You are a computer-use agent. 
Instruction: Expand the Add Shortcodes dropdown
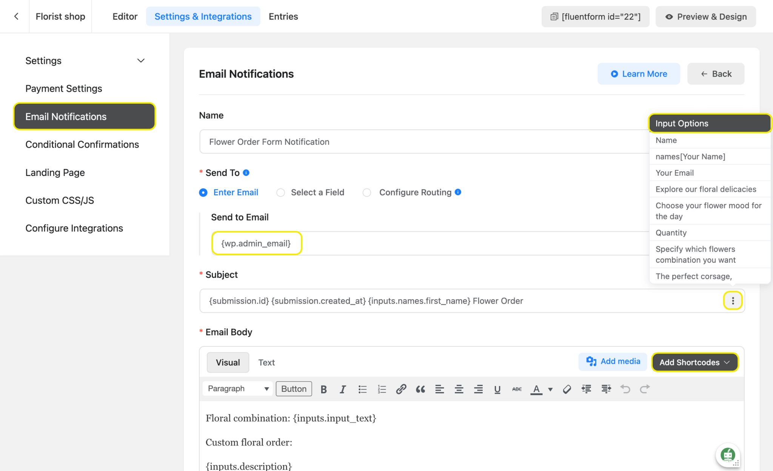point(694,362)
